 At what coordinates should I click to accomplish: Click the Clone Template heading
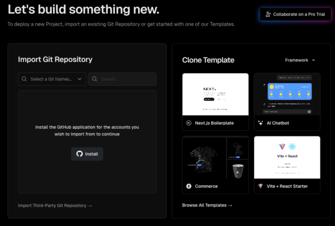pos(208,60)
